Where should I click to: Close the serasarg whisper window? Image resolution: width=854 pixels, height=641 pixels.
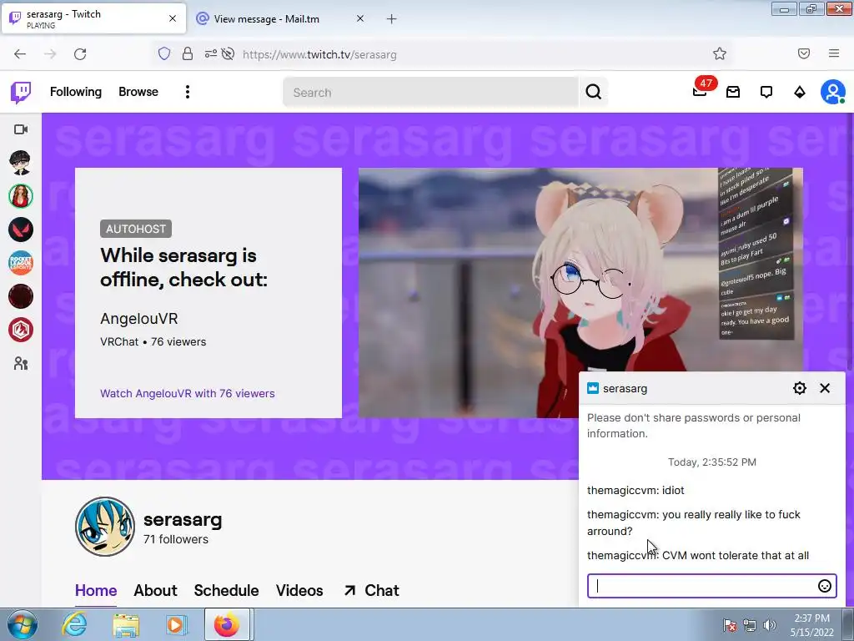coord(825,388)
